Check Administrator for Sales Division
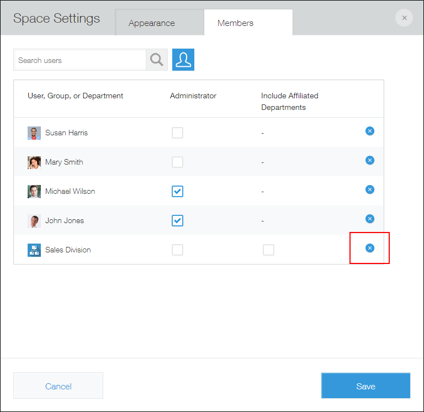This screenshot has width=424, height=412. point(177,250)
